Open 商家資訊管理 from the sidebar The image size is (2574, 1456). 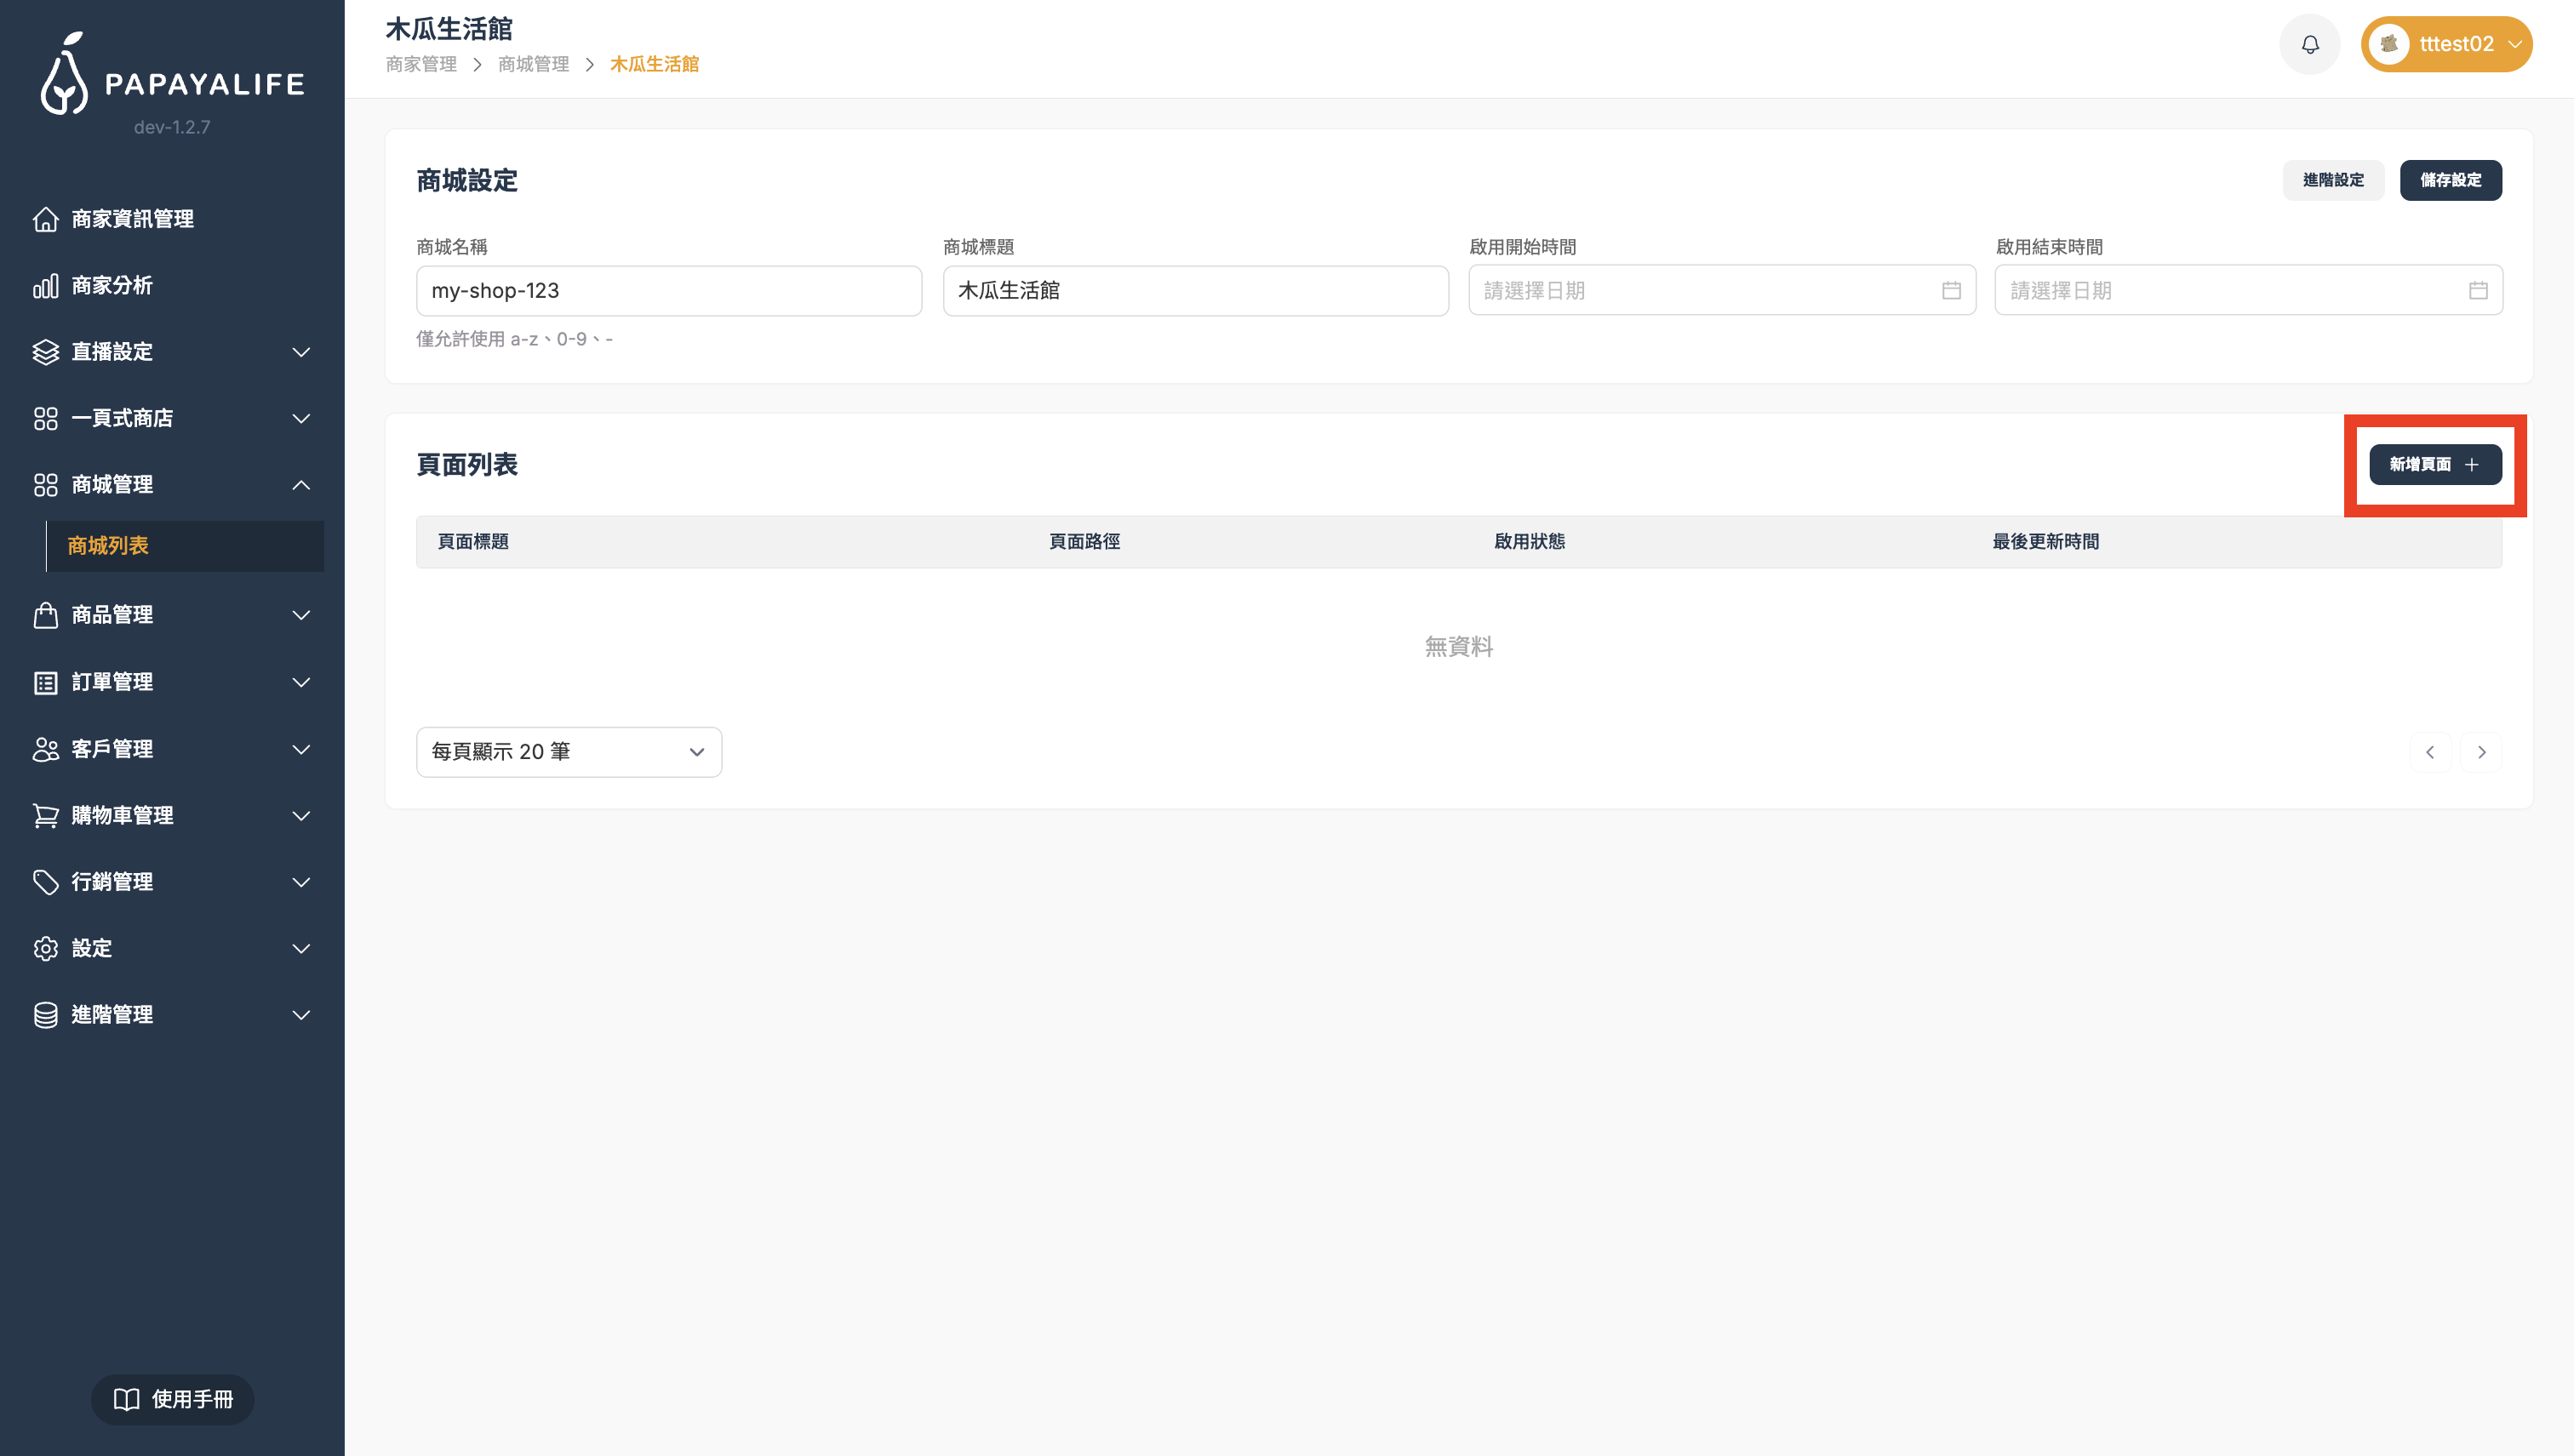coord(132,219)
